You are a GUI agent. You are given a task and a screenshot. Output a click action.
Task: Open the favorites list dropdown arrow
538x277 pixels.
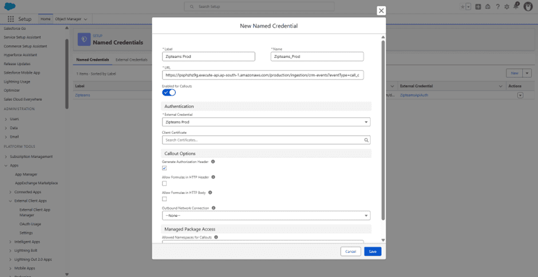468,6
